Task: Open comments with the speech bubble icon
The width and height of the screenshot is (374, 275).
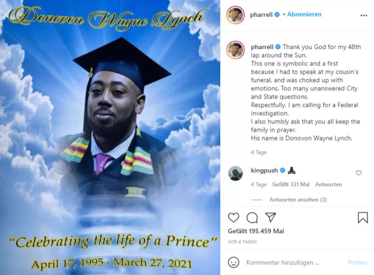Action: pyautogui.click(x=252, y=217)
